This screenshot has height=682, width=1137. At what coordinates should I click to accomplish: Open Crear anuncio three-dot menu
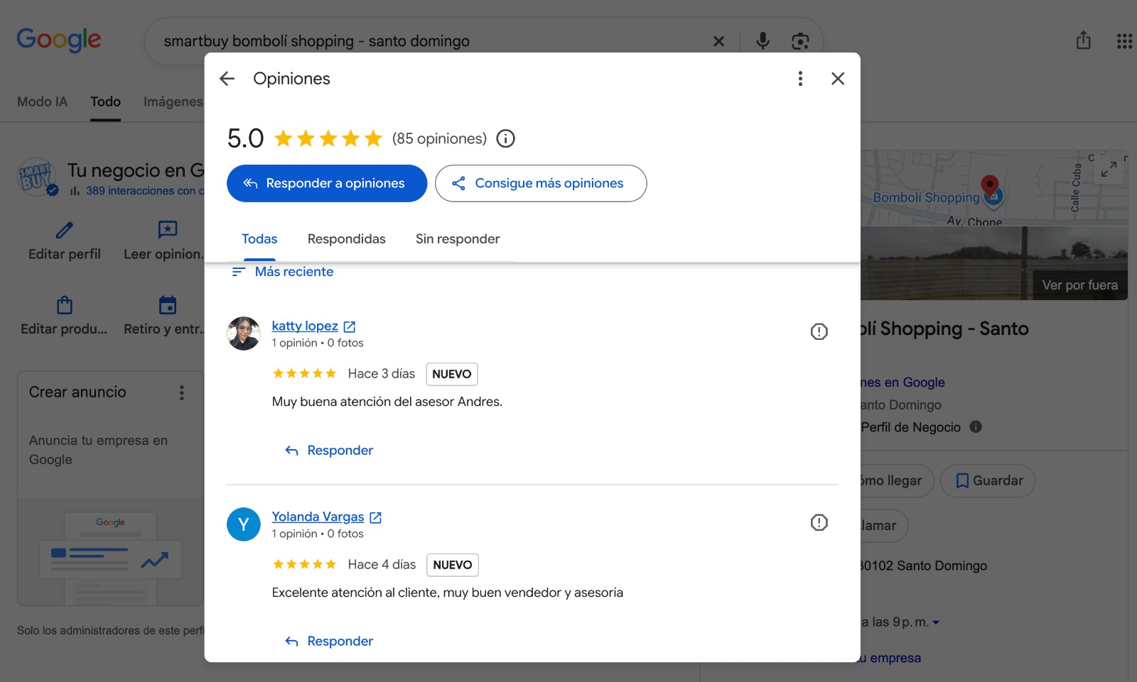click(182, 392)
